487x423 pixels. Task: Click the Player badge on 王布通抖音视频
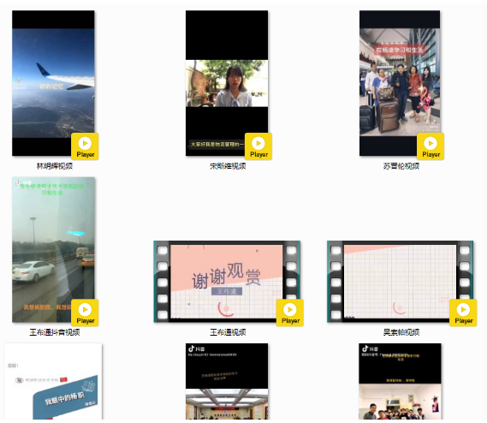coord(85,313)
